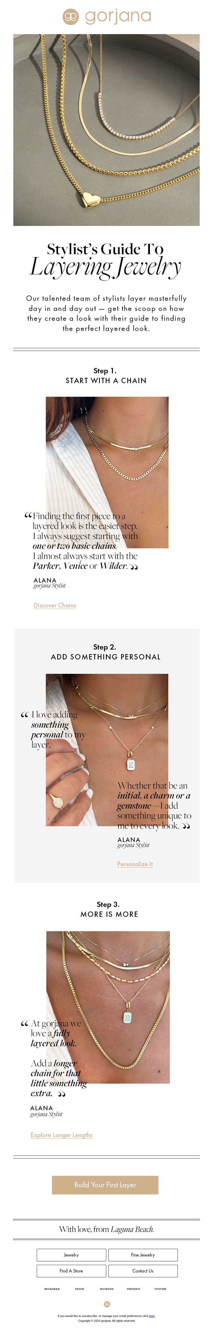Open the Step 3 fully layered necklaces photo
The image size is (213, 1329).
pyautogui.click(x=108, y=1007)
